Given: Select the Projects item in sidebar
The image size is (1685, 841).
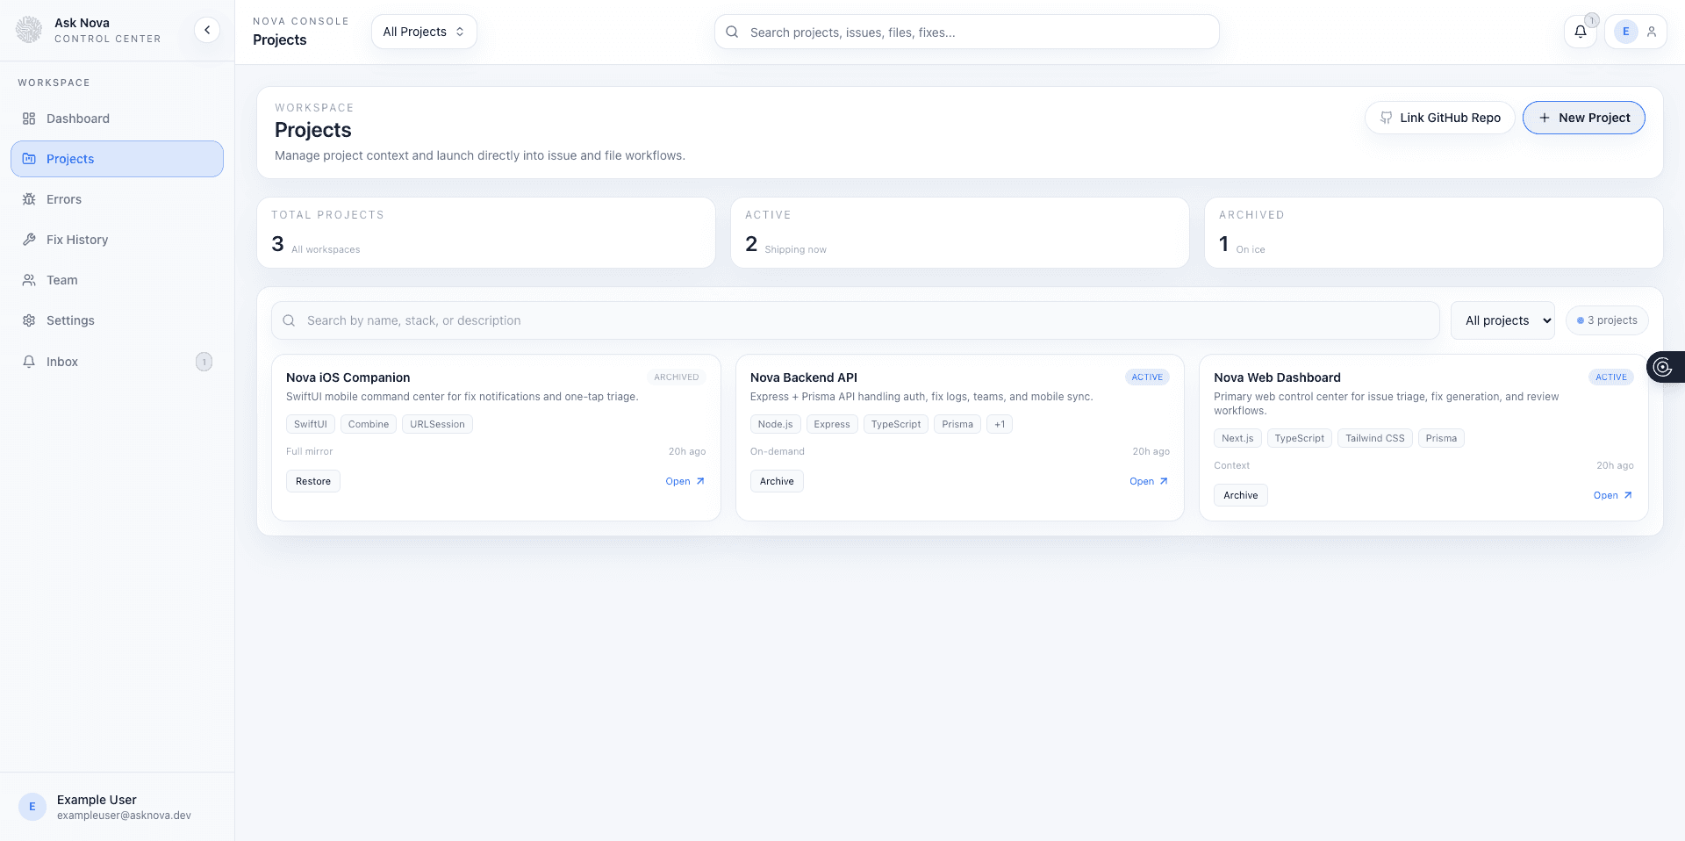Looking at the screenshot, I should (70, 158).
